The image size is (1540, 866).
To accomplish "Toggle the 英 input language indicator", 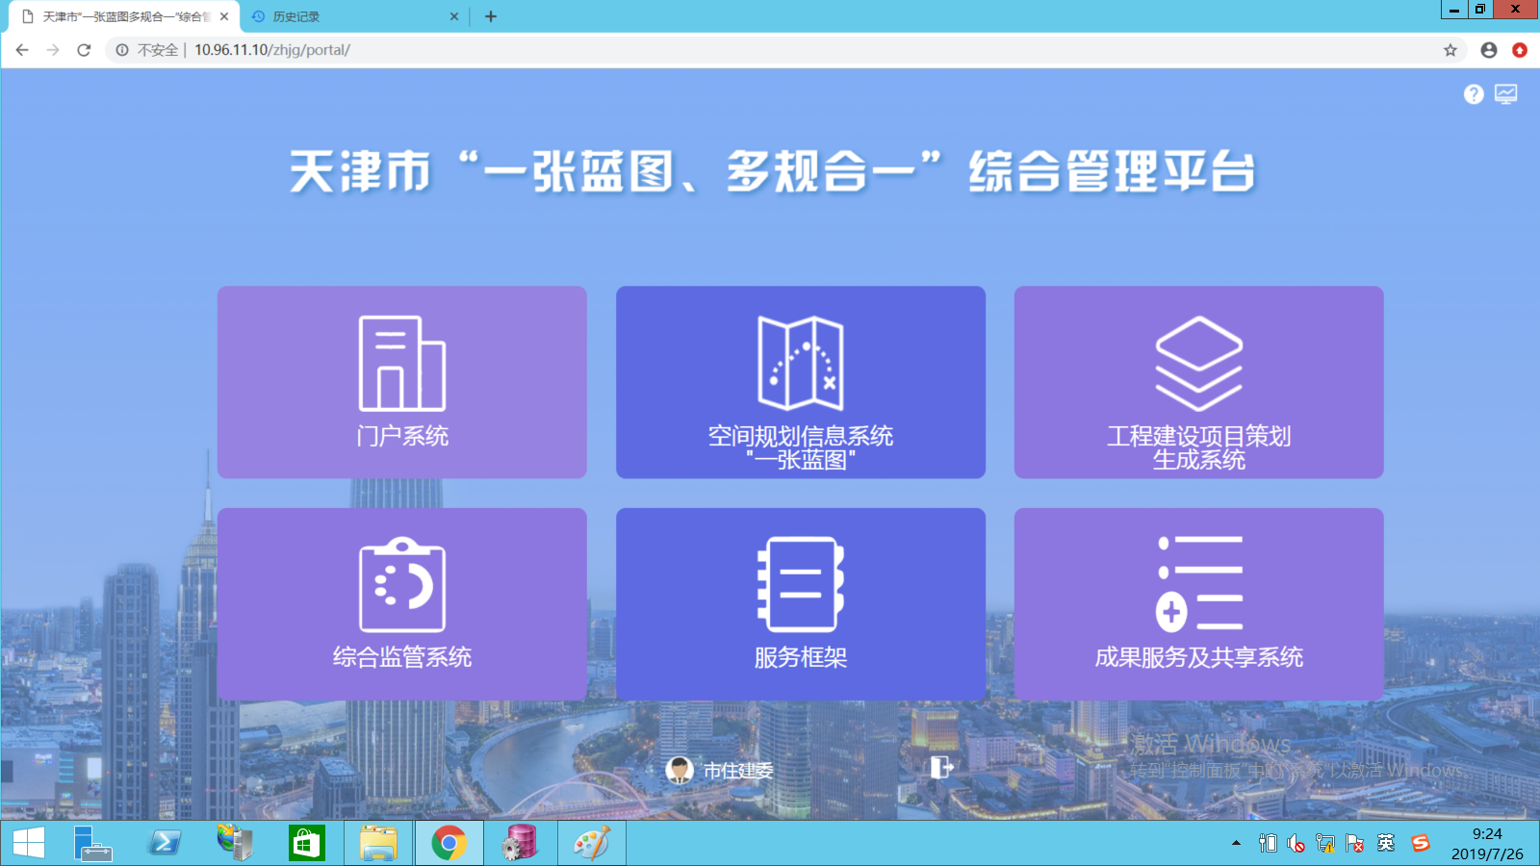I will click(1386, 844).
